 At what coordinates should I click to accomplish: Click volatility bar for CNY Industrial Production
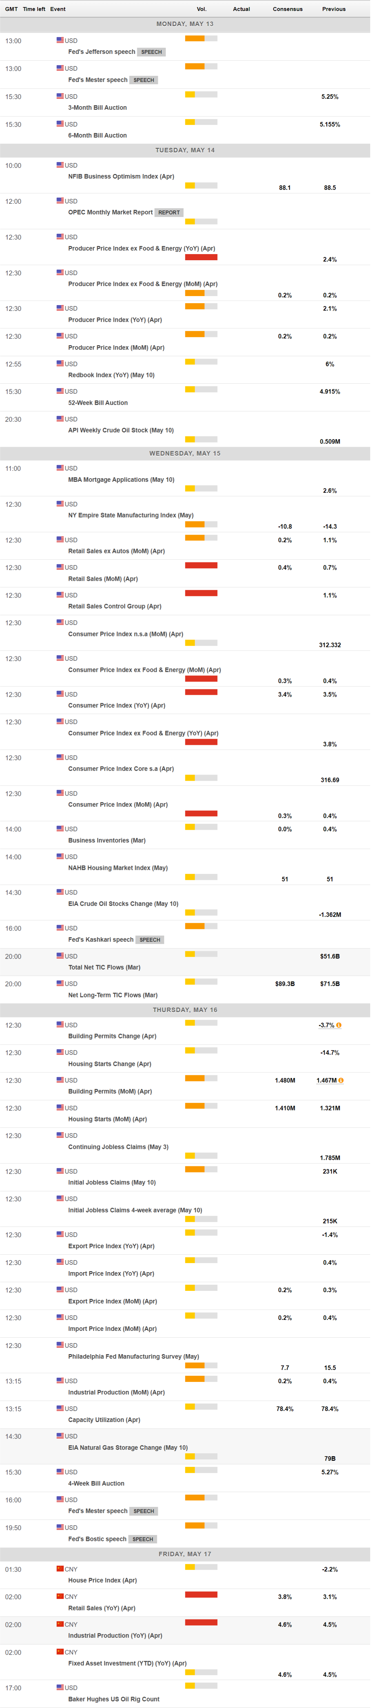pos(201,1622)
